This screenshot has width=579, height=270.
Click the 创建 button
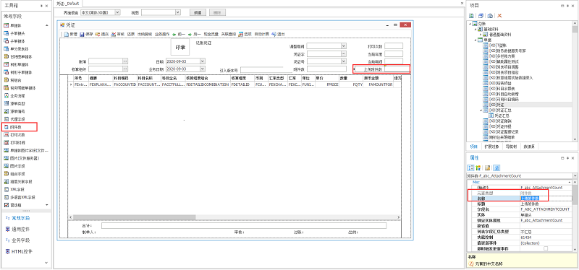[x=198, y=12]
